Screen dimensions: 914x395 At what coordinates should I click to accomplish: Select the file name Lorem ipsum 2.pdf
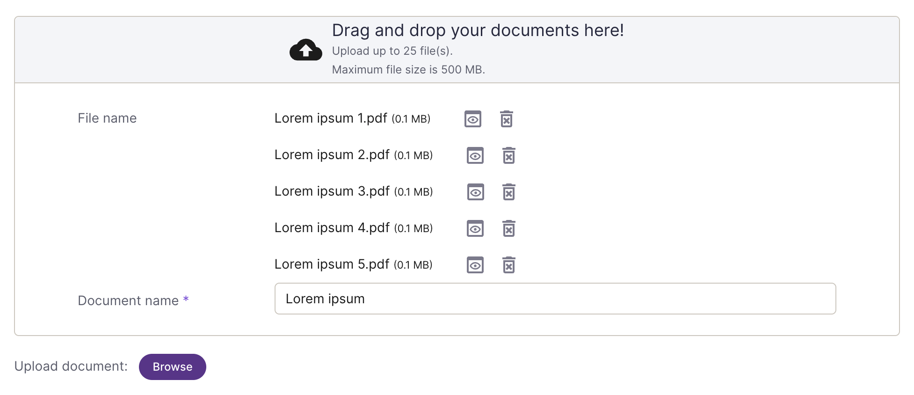[332, 155]
